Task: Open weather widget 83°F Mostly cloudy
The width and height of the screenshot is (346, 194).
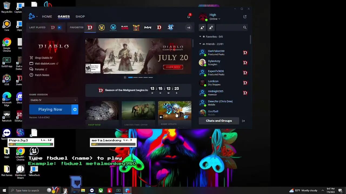Action: coord(303,190)
